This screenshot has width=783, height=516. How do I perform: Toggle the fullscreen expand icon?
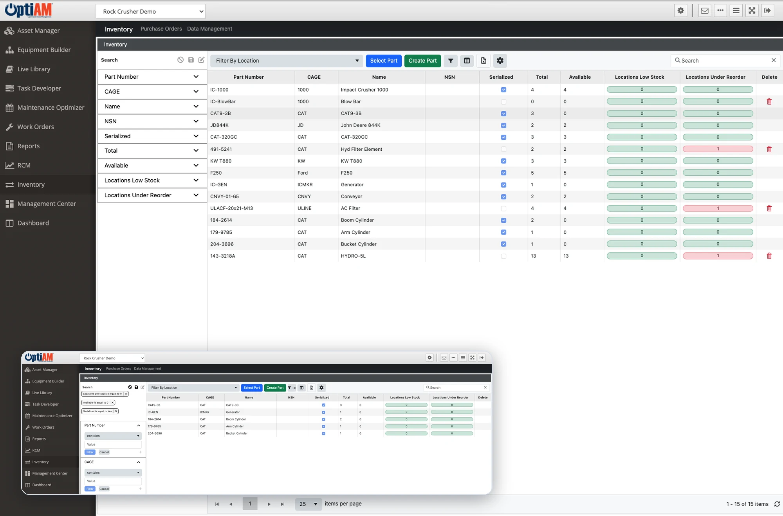752,11
